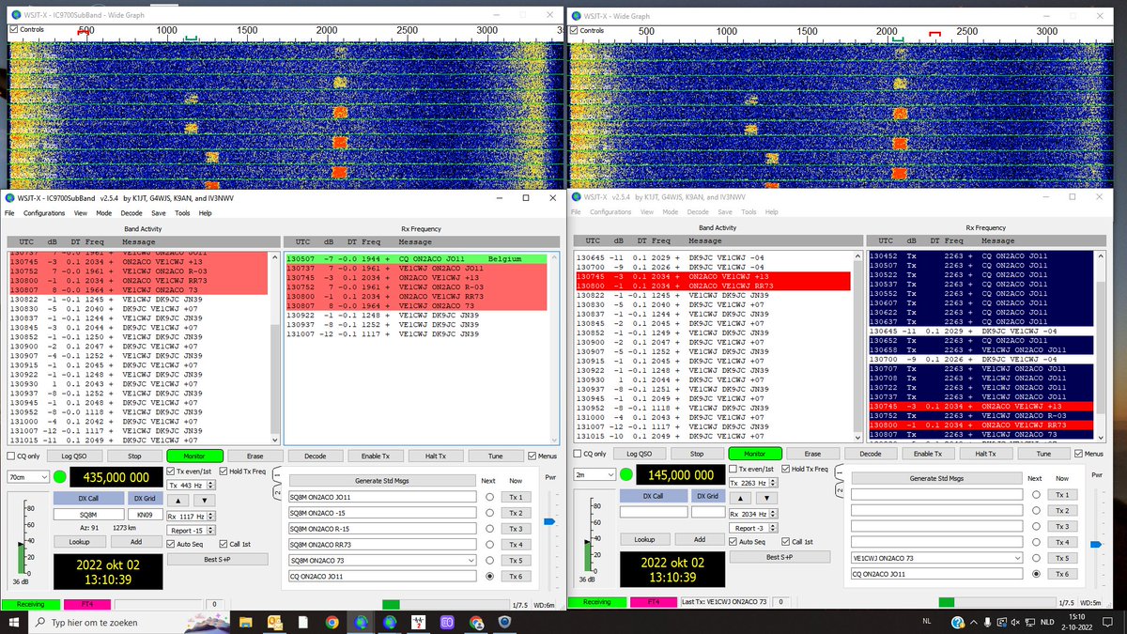The width and height of the screenshot is (1127, 634).
Task: Uncheck Tx even/1st in the left window
Action: [171, 471]
